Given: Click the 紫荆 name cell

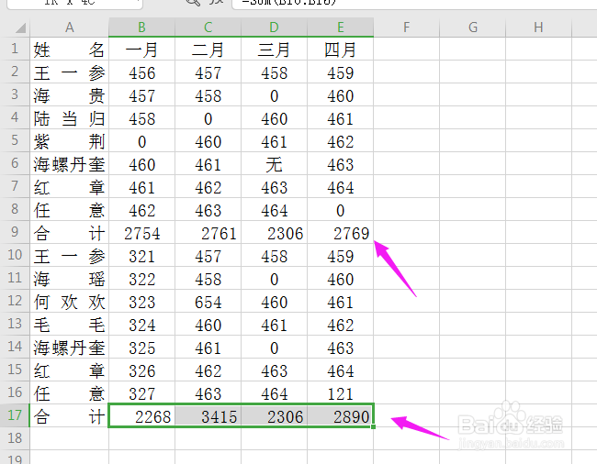Looking at the screenshot, I should pyautogui.click(x=69, y=140).
